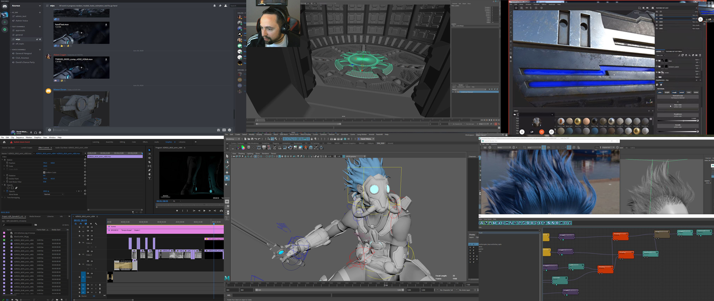Expand Time Remapping effect

[2, 198]
